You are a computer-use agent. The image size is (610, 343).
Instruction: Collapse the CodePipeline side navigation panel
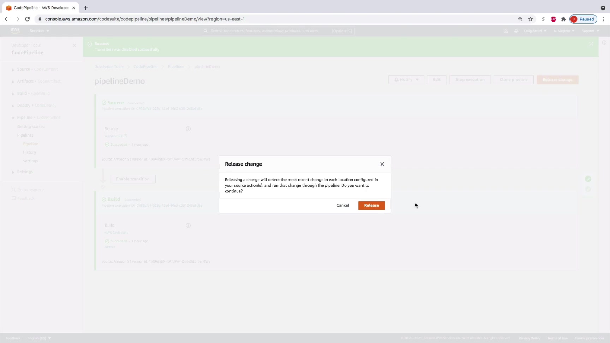click(74, 45)
